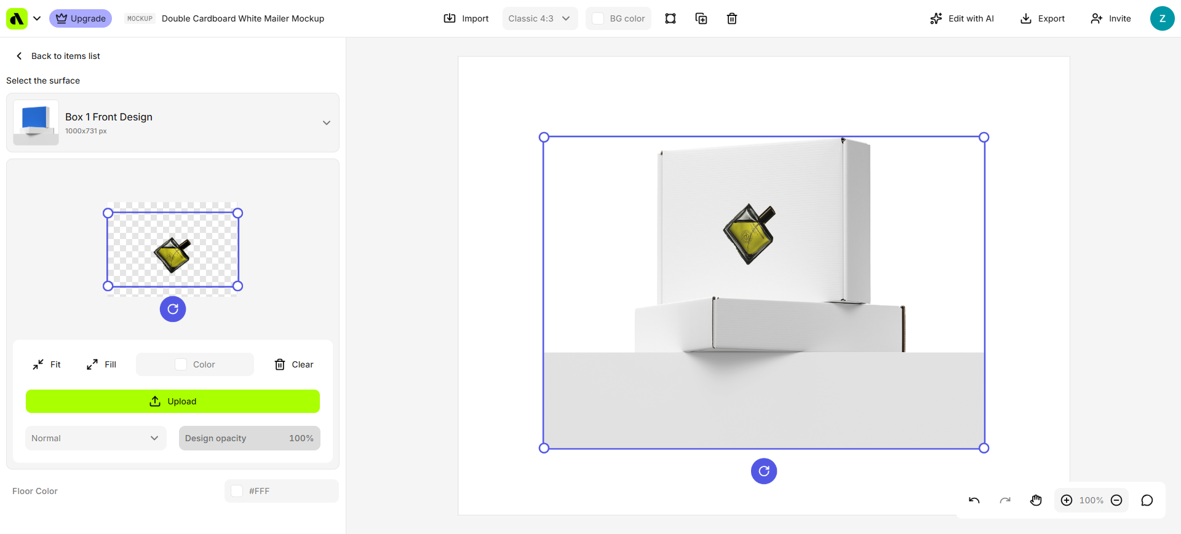Open the user avatar Z menu

[x=1162, y=18]
